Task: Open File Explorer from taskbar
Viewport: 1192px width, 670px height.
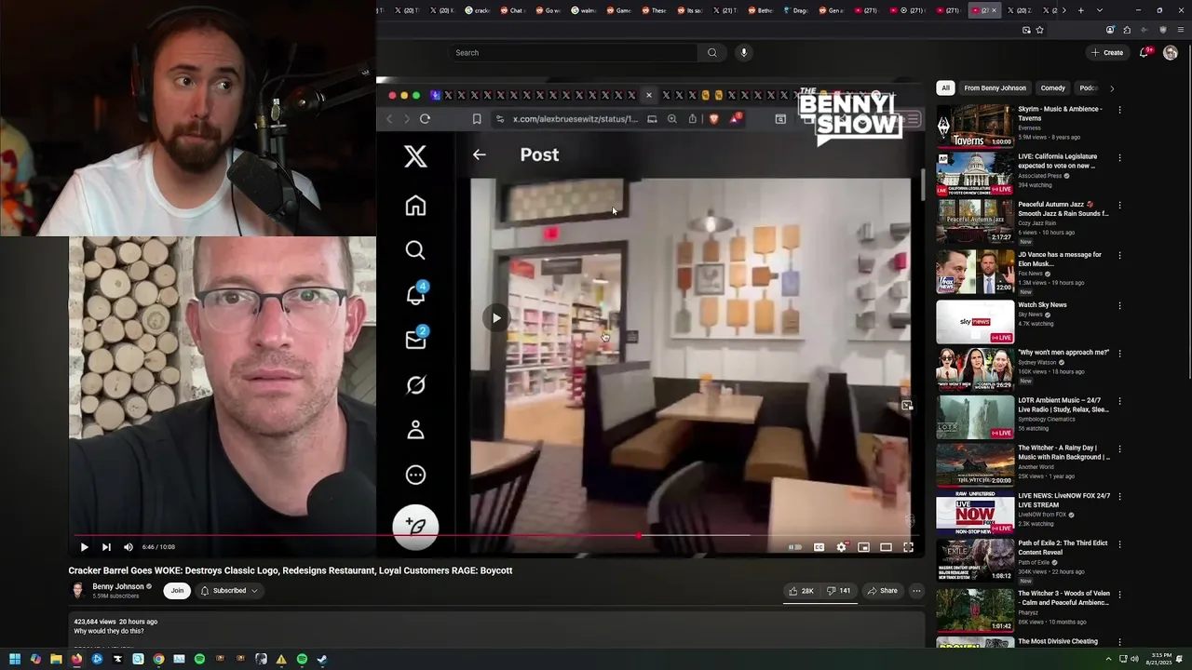Action: [56, 659]
